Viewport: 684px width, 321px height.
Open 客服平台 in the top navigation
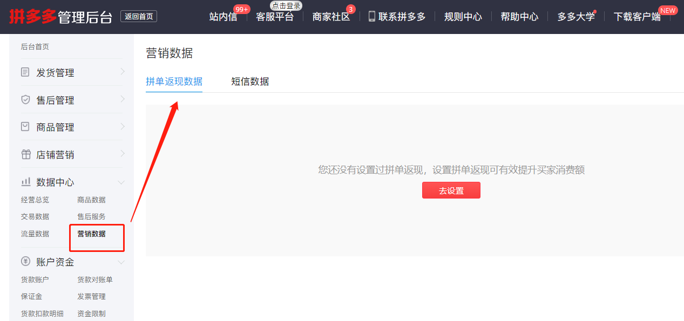(x=275, y=17)
